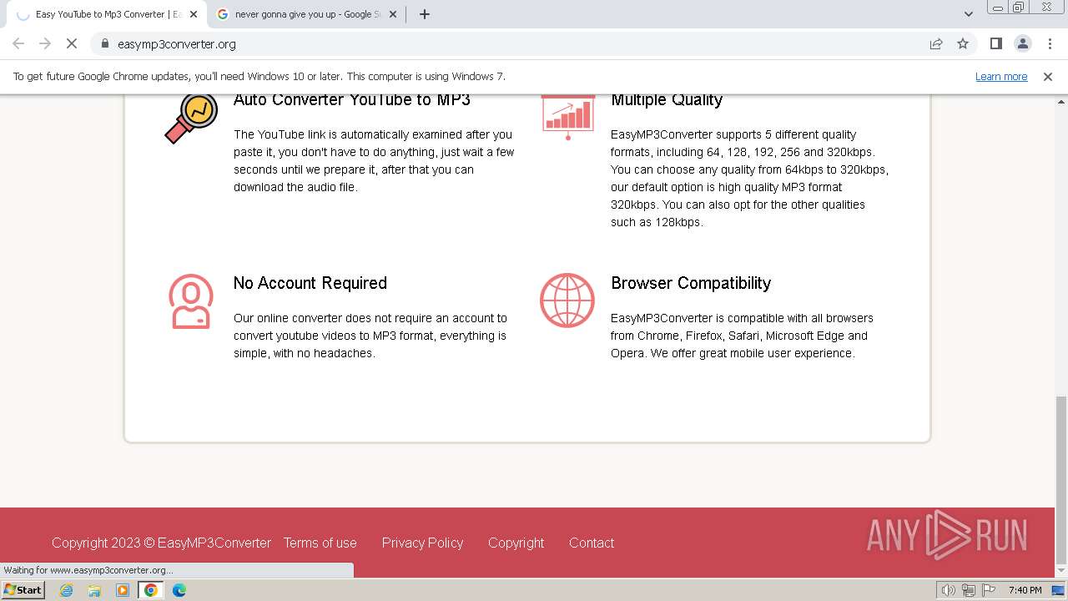Switch to the Easy YouTube to Mp3 Converter tab
The width and height of the screenshot is (1068, 601).
(106, 14)
